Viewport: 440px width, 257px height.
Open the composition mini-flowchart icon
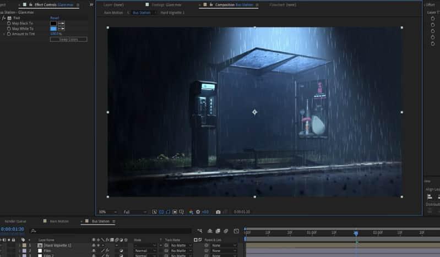pos(199,231)
